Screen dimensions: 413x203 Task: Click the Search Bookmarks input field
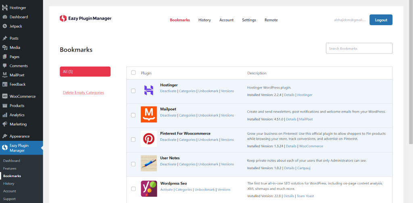359,48
